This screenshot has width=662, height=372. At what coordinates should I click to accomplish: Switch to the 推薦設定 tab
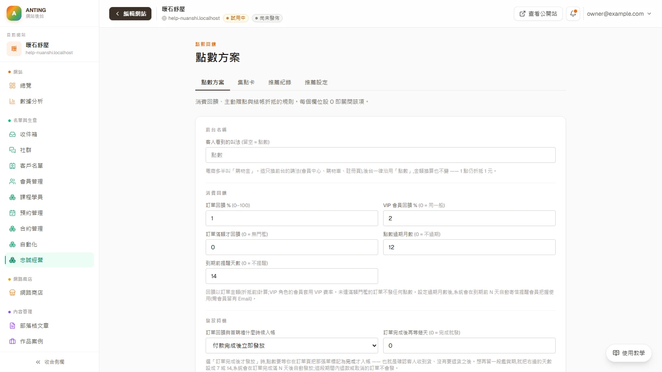tap(316, 82)
